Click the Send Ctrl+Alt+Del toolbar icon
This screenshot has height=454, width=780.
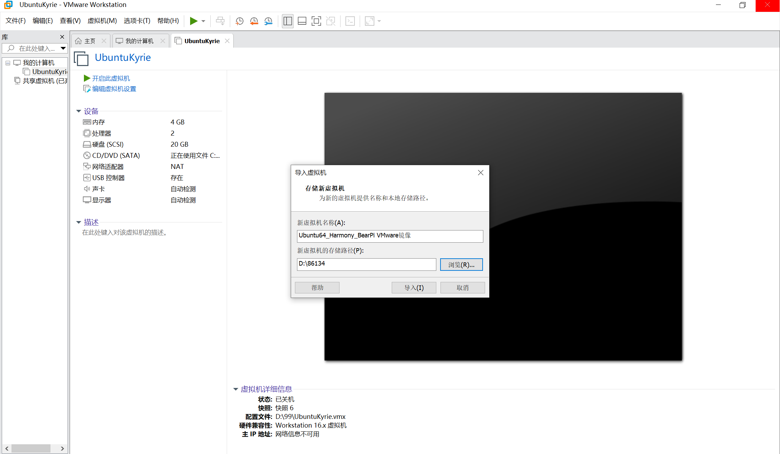click(x=220, y=21)
